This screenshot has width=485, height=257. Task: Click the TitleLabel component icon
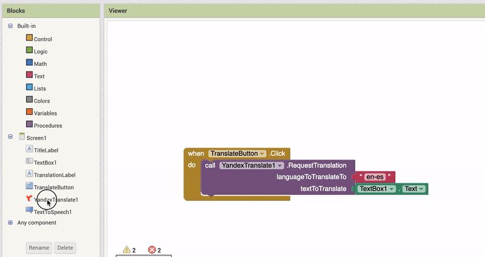click(29, 149)
